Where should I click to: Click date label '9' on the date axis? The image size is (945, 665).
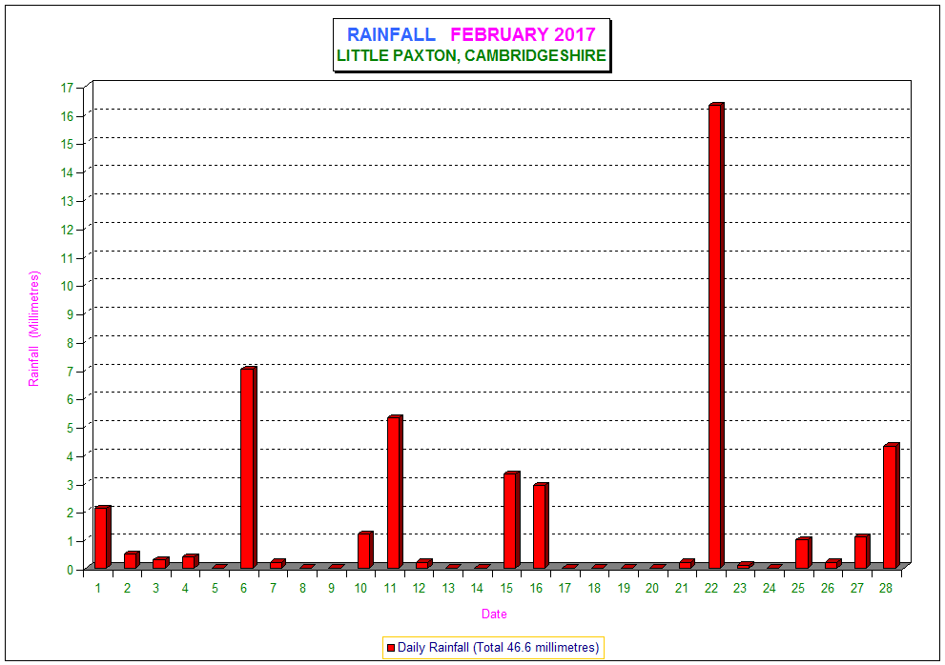pyautogui.click(x=332, y=589)
